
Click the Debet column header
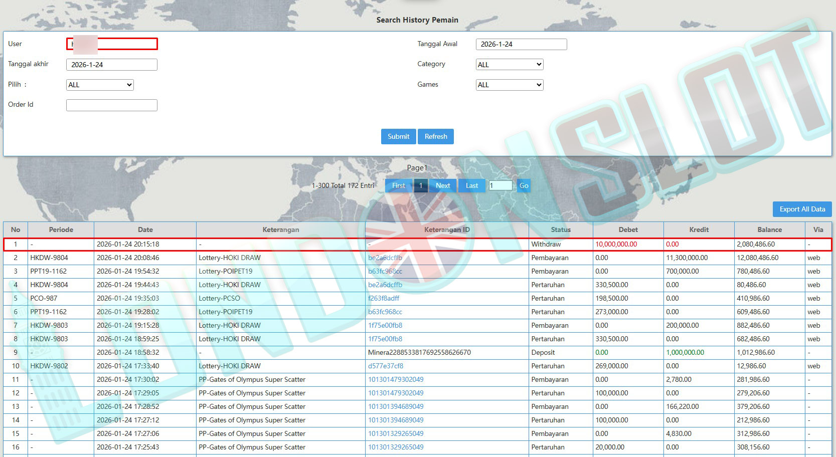coord(628,230)
